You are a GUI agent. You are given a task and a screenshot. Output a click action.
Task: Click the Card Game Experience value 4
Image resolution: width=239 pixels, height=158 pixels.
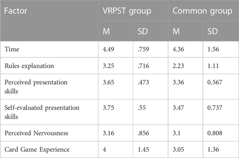pos(104,149)
